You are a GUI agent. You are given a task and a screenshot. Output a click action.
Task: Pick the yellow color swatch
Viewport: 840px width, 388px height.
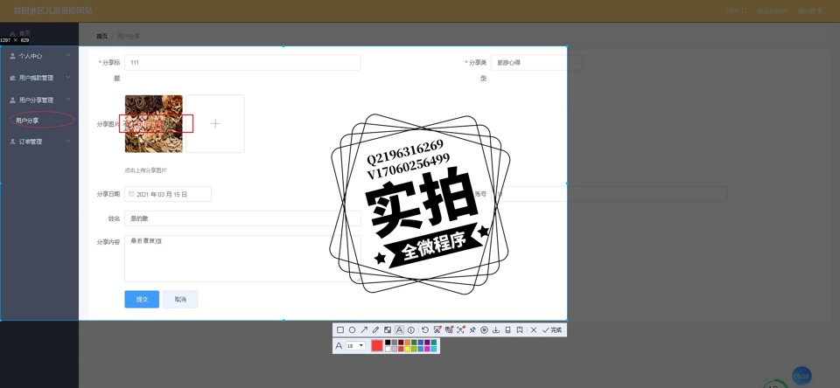tap(408, 350)
